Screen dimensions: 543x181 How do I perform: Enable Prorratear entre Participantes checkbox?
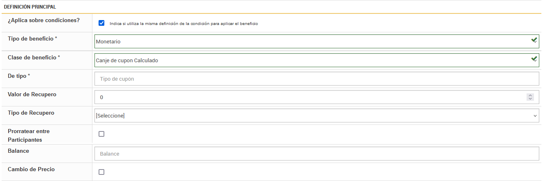(101, 134)
